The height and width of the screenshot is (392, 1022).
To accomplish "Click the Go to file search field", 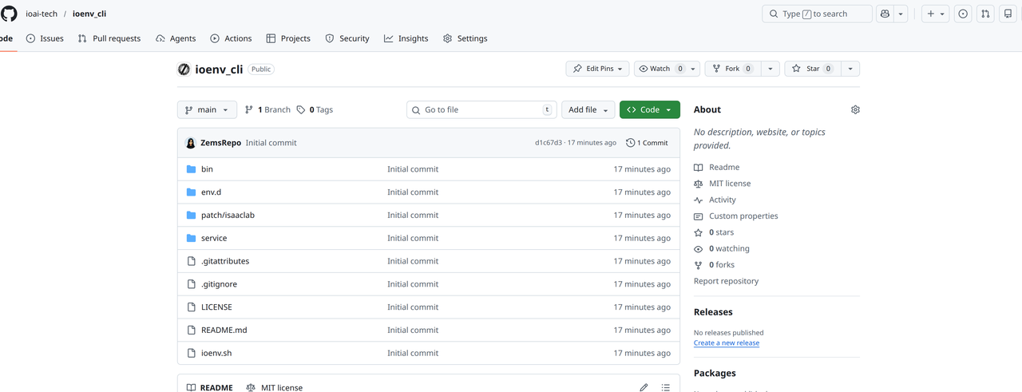I will point(481,109).
